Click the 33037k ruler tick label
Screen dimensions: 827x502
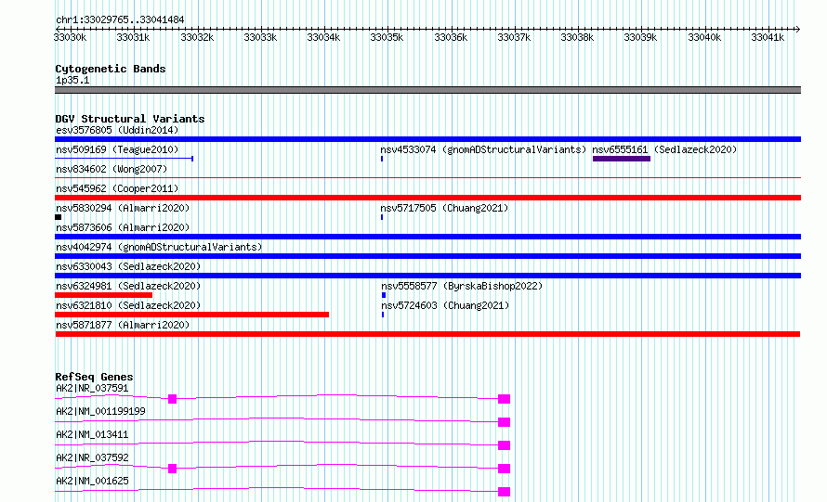click(x=514, y=37)
